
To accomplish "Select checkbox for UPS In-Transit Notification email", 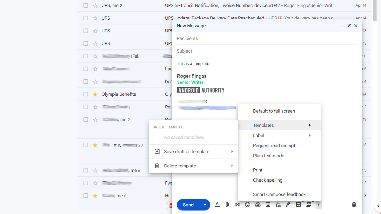I will pos(86,5).
